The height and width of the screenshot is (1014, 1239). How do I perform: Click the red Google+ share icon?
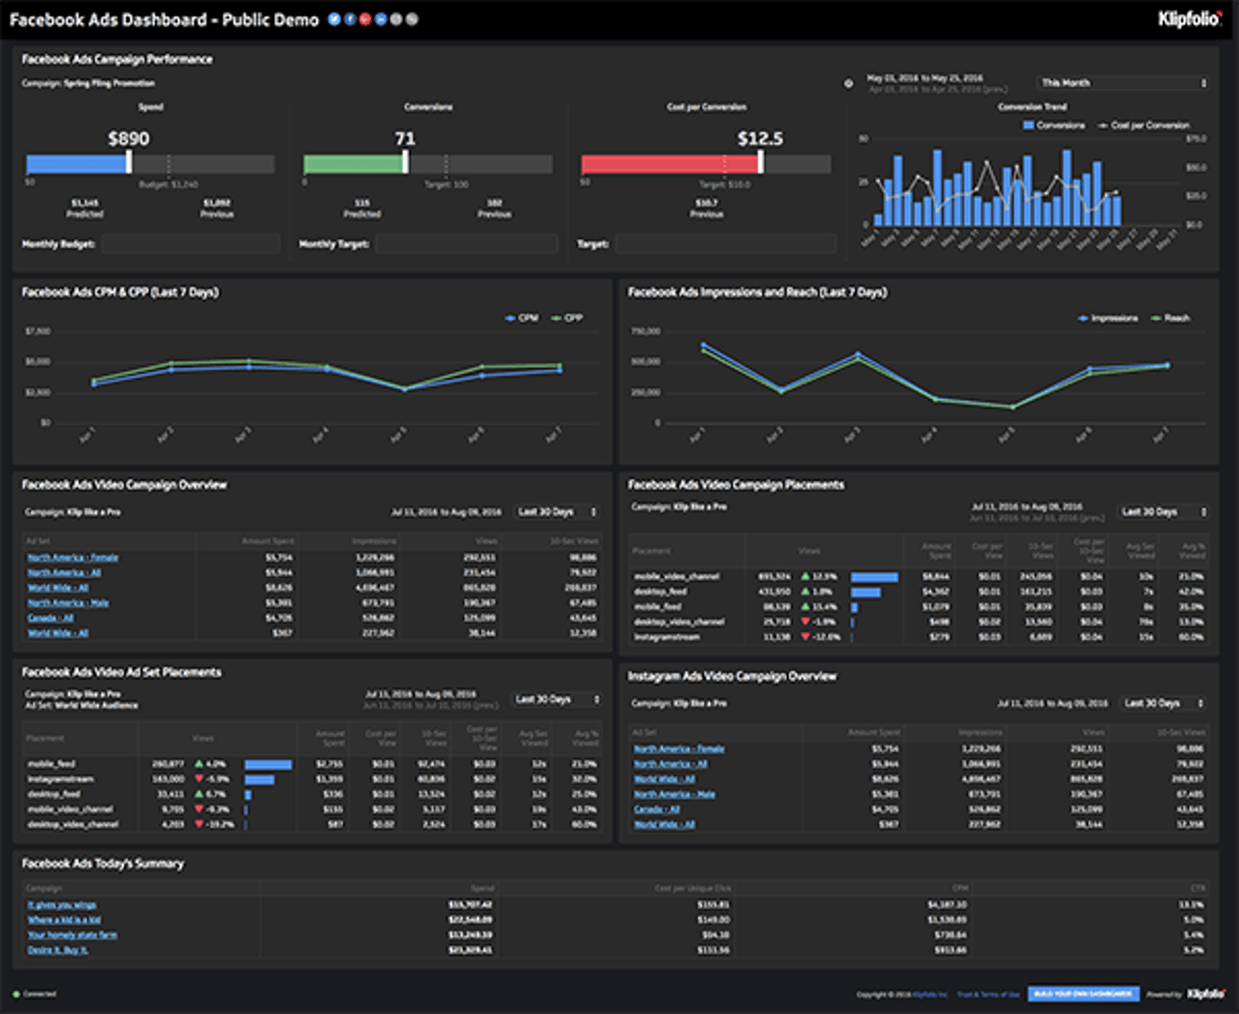click(x=365, y=19)
